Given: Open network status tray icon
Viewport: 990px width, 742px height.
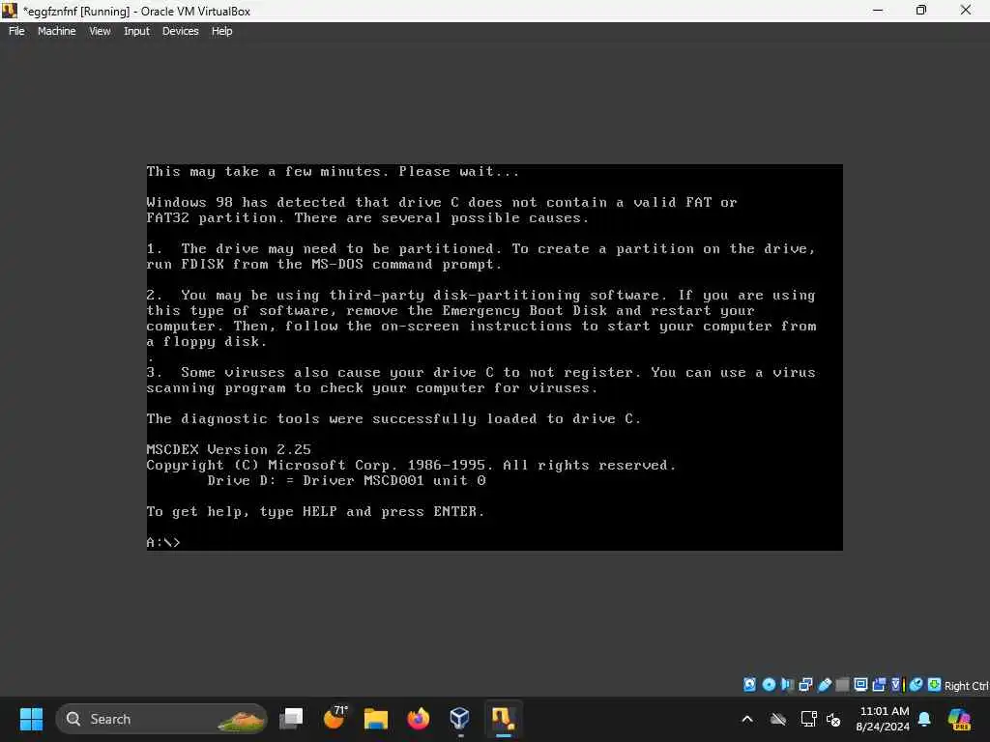Looking at the screenshot, I should (808, 719).
